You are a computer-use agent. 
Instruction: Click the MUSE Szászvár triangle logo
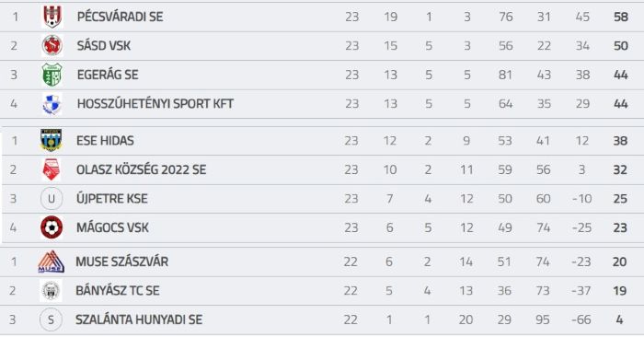51,261
